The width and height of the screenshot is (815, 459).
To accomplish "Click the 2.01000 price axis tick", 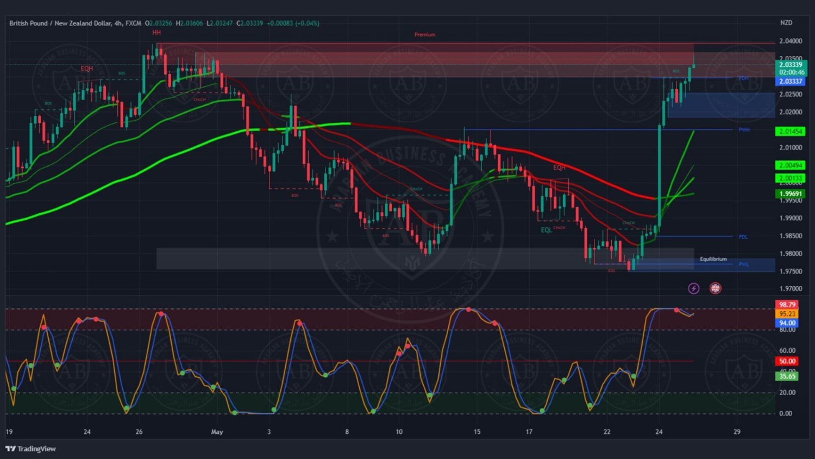I will [791, 148].
